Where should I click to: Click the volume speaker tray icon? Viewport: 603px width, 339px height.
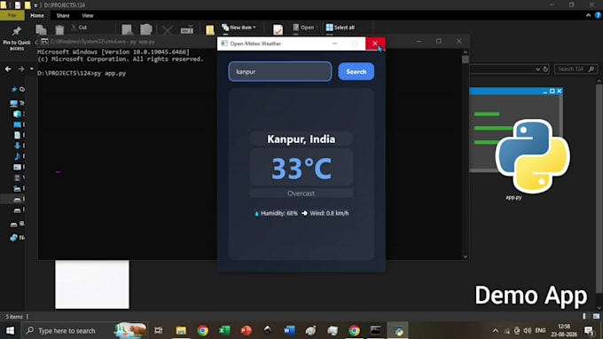[x=528, y=330]
